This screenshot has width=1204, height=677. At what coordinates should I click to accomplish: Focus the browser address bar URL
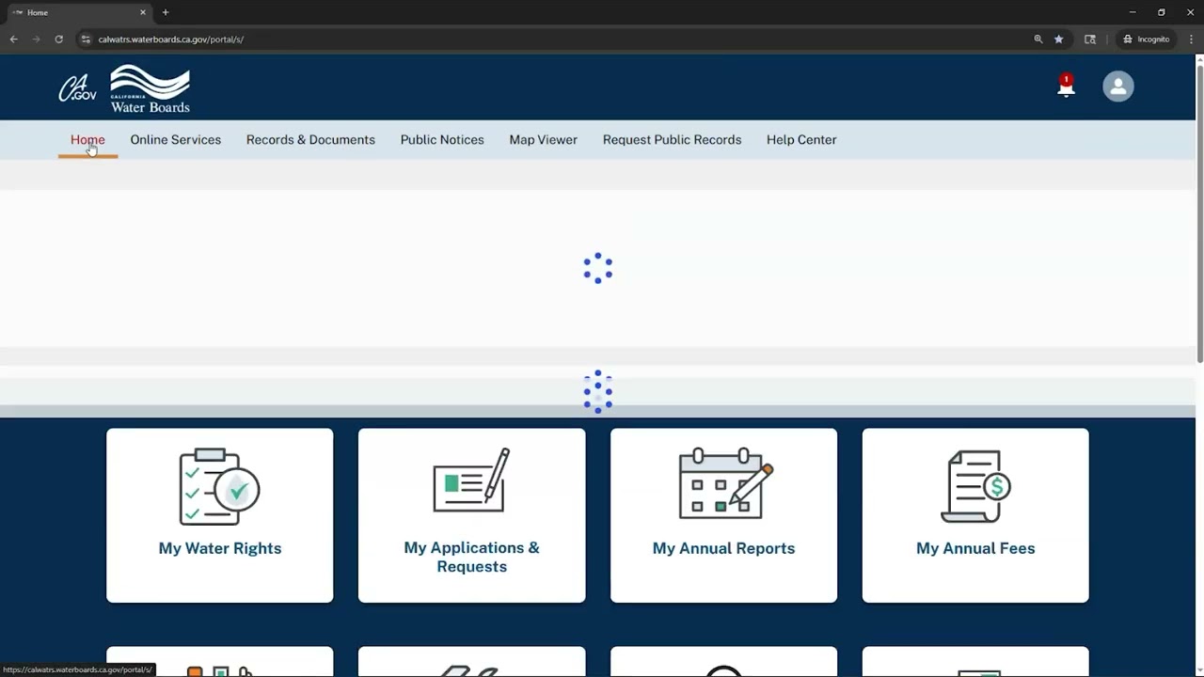170,39
